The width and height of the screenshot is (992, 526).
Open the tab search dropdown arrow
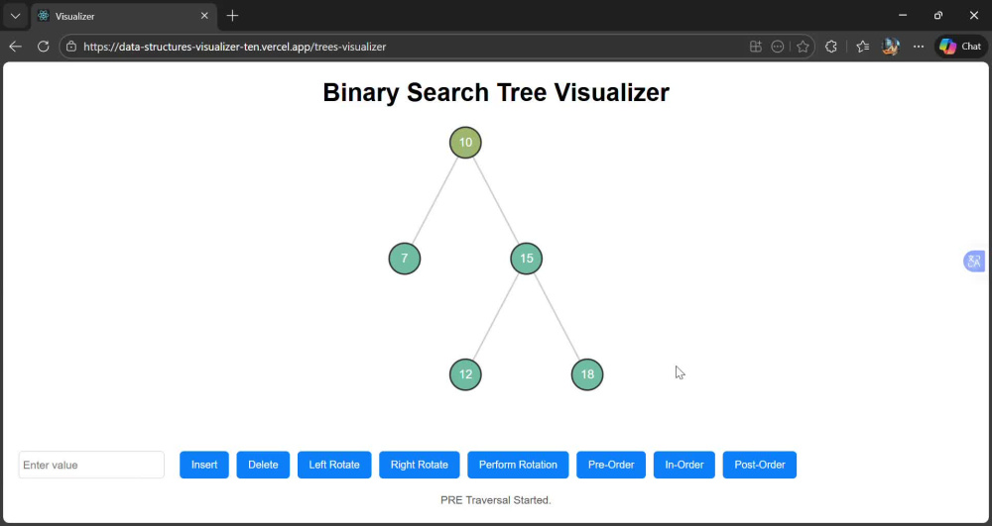click(16, 16)
